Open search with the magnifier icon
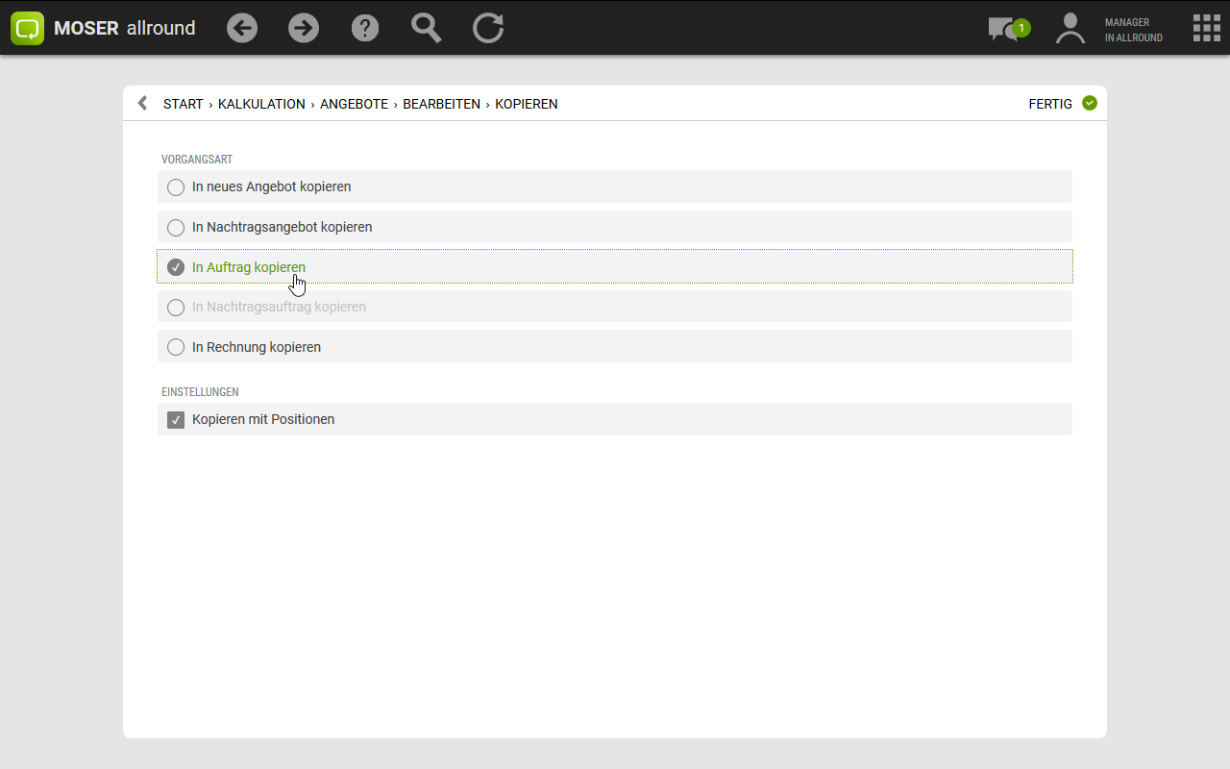The width and height of the screenshot is (1230, 769). click(427, 28)
